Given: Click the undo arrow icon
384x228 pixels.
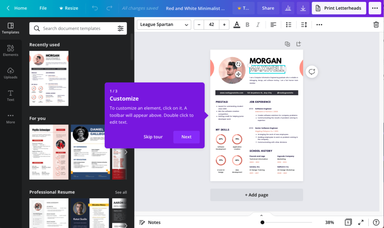Looking at the screenshot, I should click(95, 8).
